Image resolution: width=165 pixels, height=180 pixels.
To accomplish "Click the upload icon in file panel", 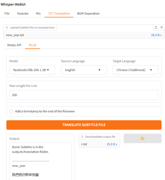I will pyautogui.click(x=156, y=27).
